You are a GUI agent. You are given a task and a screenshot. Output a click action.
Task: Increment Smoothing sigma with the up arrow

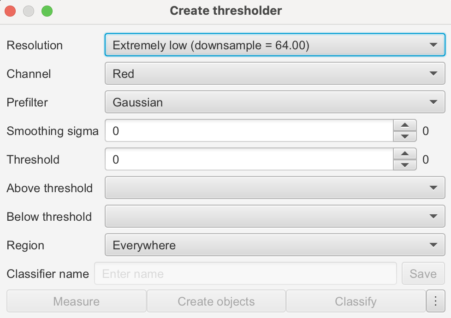404,125
